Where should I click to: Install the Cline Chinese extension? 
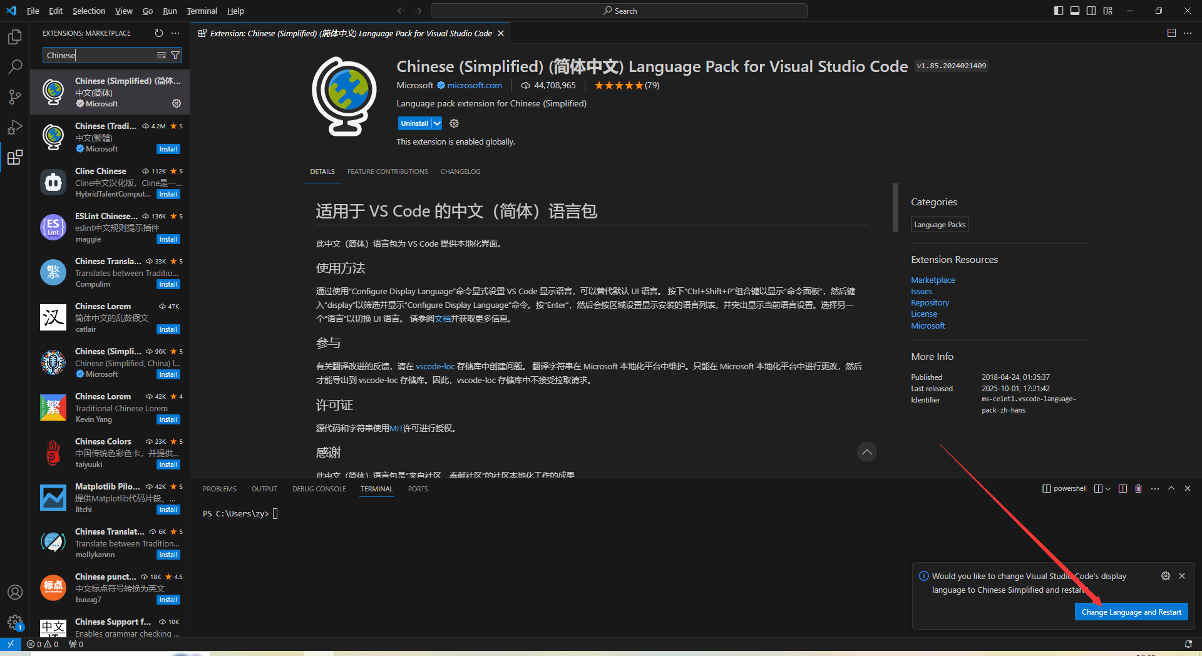point(168,194)
